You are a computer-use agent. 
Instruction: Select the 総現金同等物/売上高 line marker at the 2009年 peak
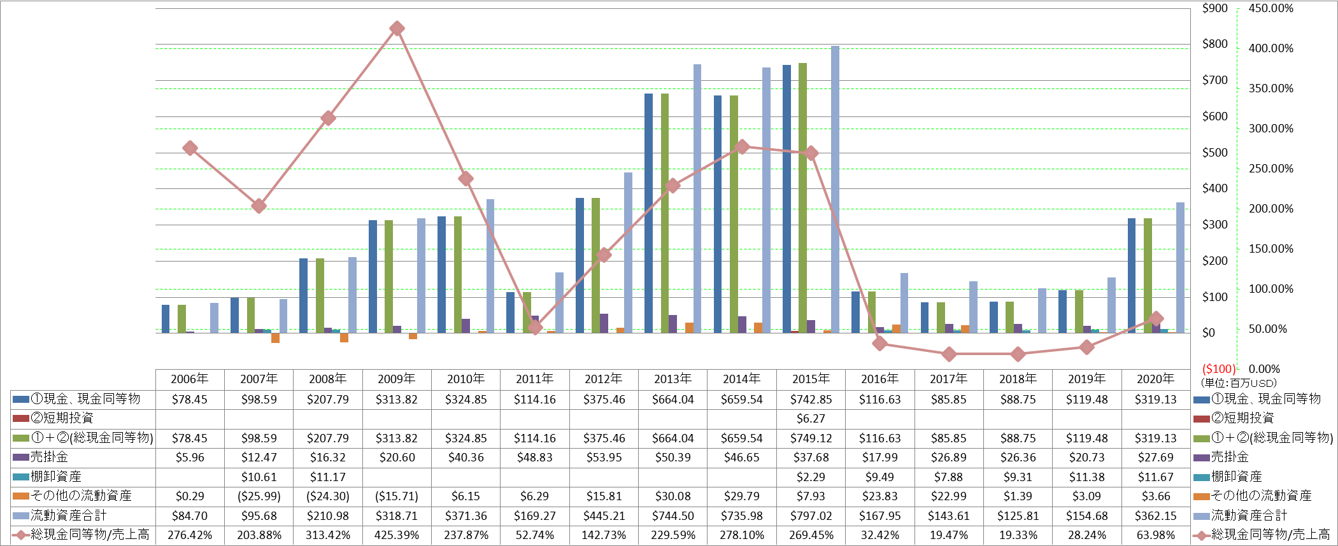(x=397, y=29)
